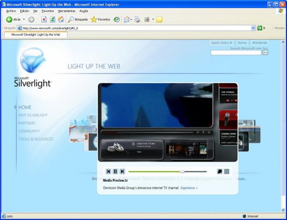Click the Silverlight logo gem

[33, 60]
